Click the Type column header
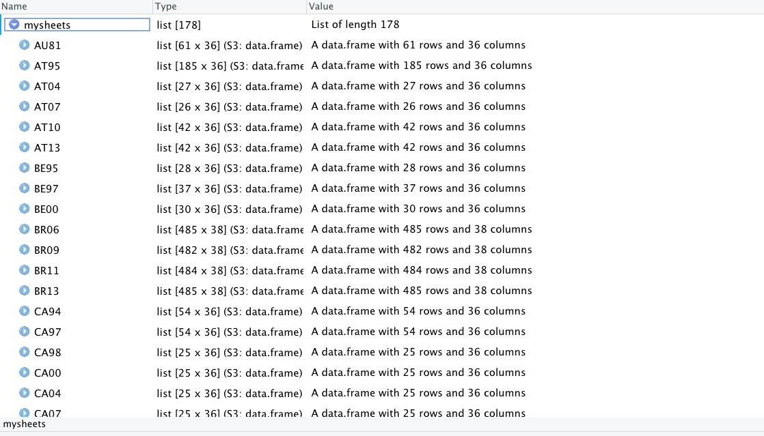The width and height of the screenshot is (764, 436). 166,6
